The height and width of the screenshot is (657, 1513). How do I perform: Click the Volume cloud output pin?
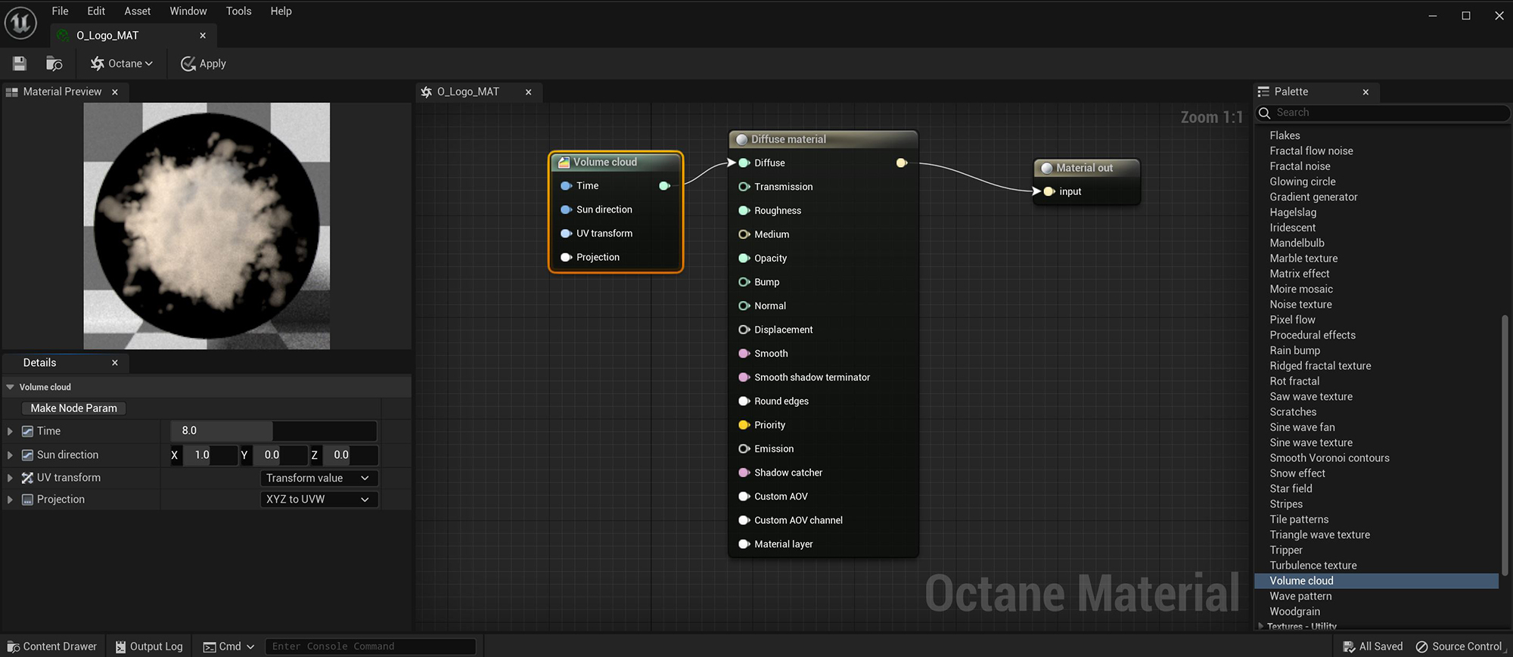[x=664, y=186]
